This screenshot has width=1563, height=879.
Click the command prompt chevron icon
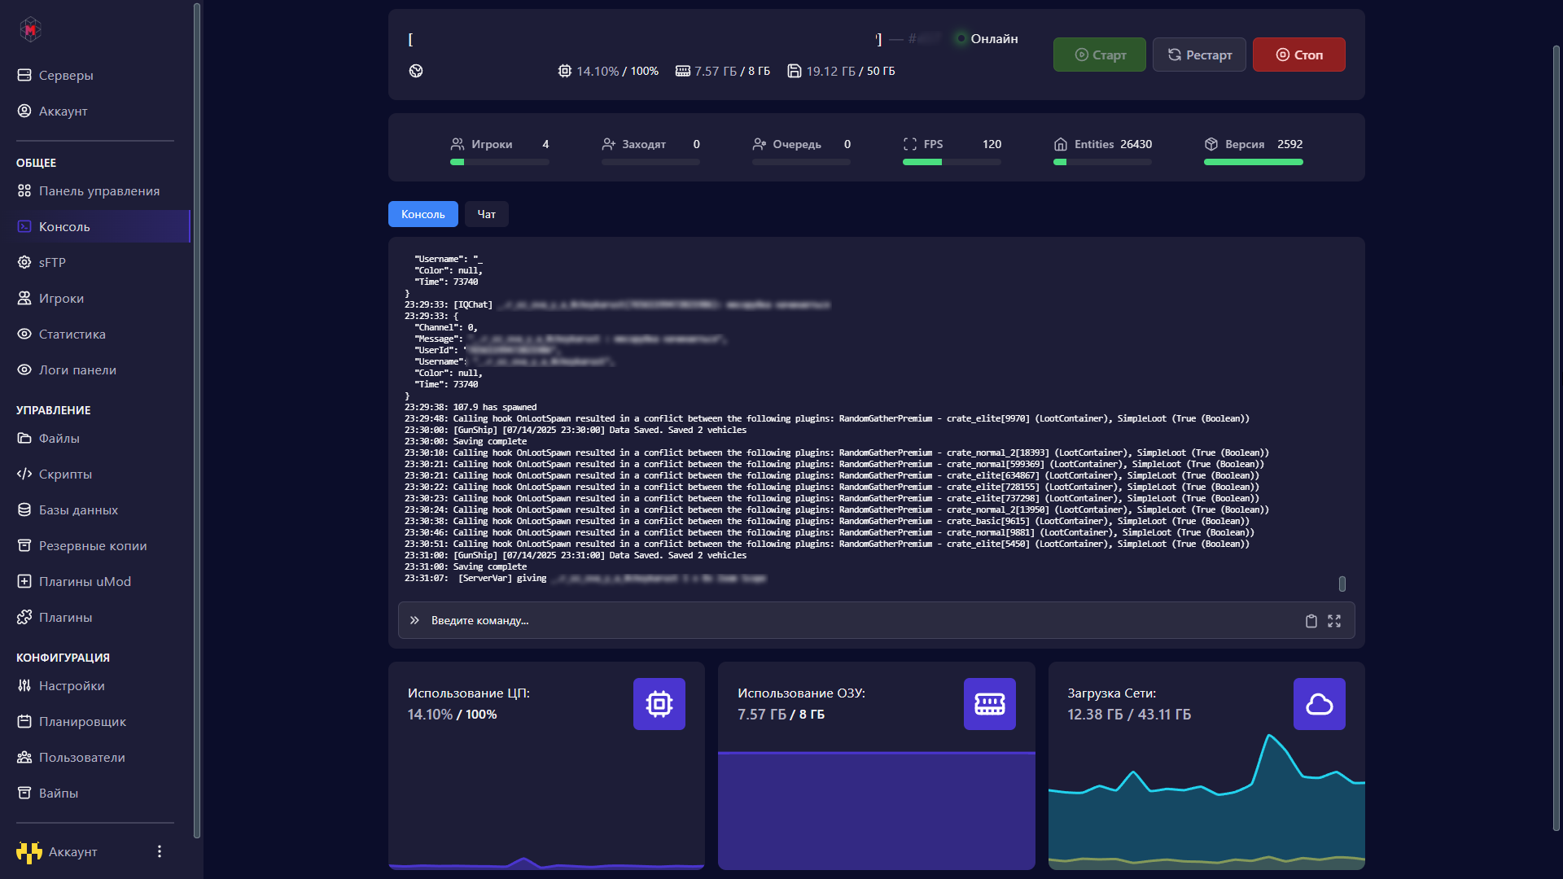[x=414, y=620]
